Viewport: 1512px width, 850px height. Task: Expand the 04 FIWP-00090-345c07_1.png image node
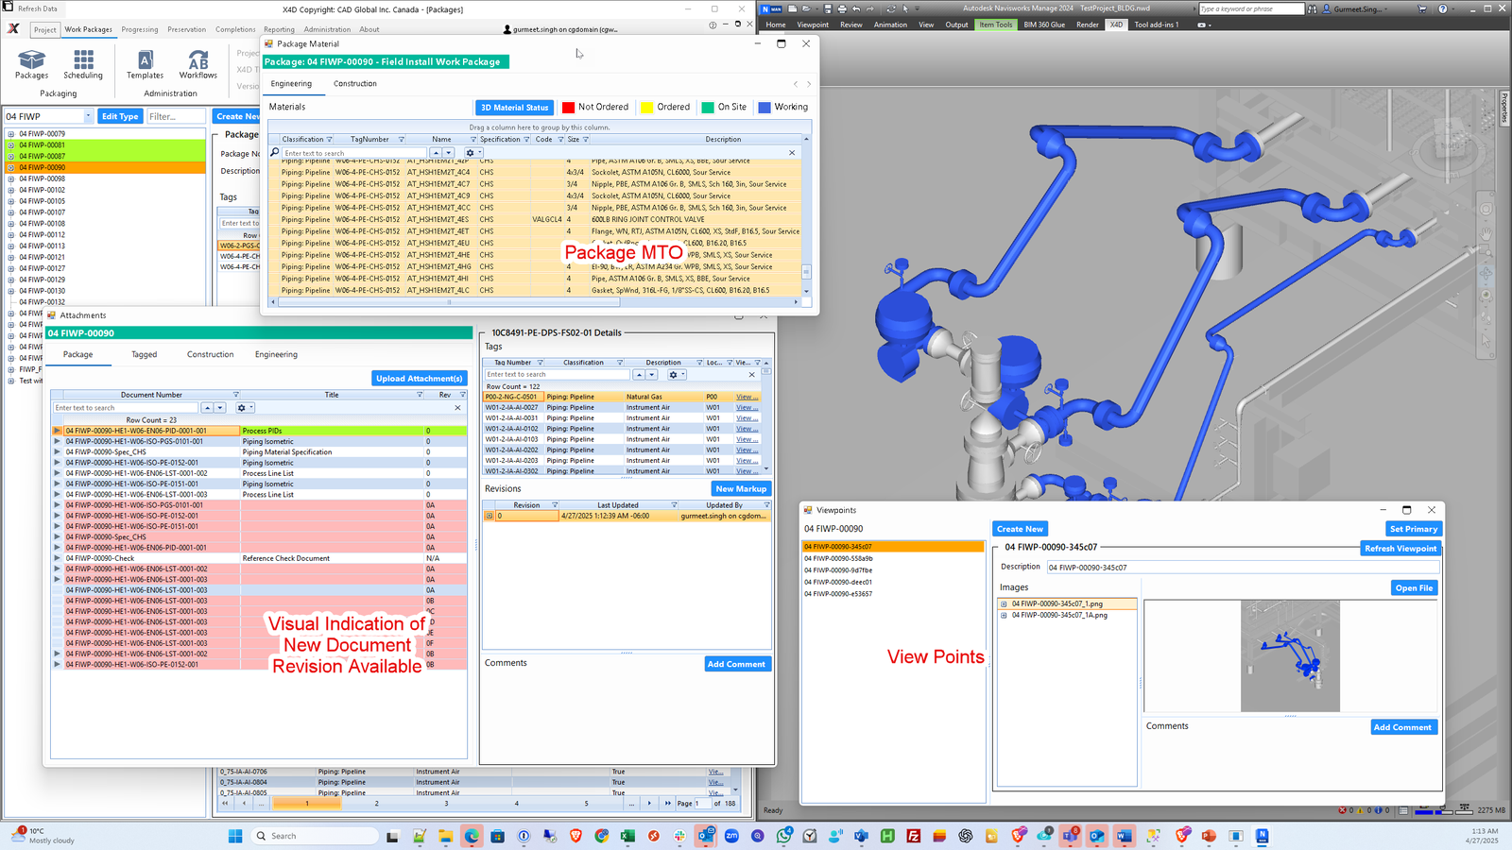[x=1004, y=603]
